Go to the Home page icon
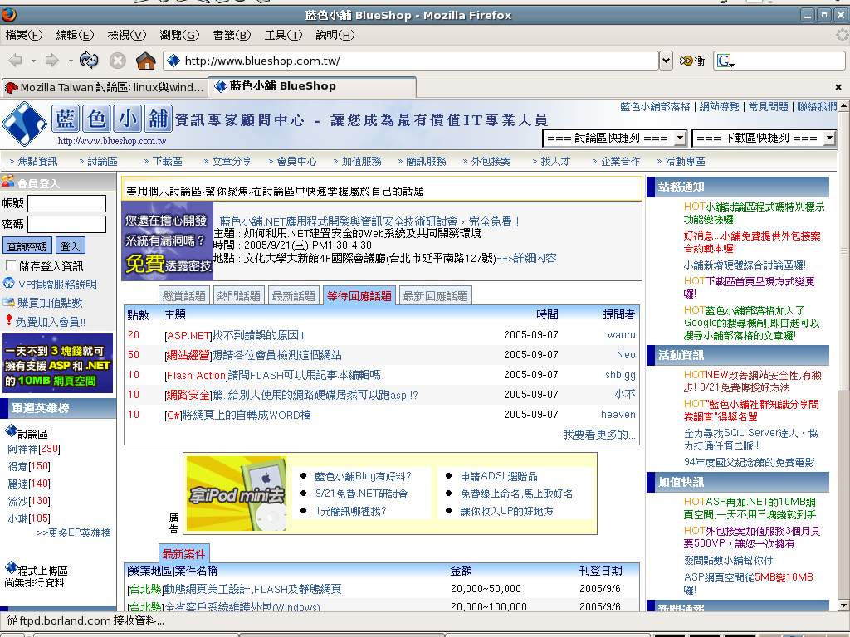 pos(145,61)
